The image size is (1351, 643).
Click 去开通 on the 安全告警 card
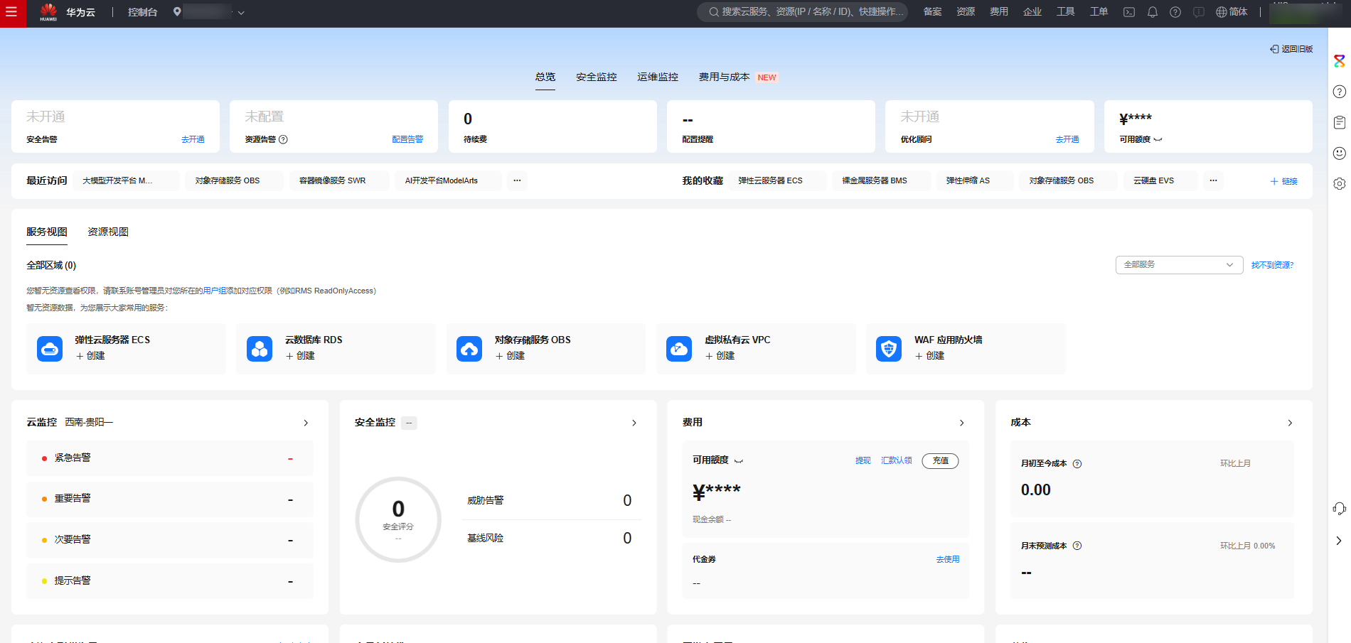(193, 139)
